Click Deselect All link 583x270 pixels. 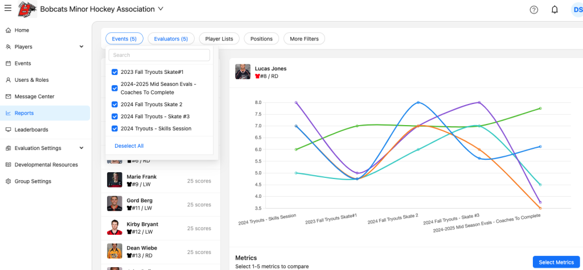[x=129, y=146]
